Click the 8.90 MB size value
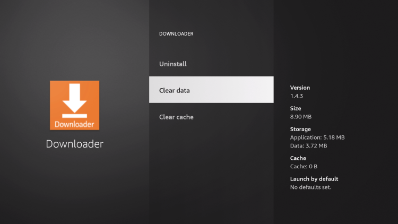 click(301, 117)
